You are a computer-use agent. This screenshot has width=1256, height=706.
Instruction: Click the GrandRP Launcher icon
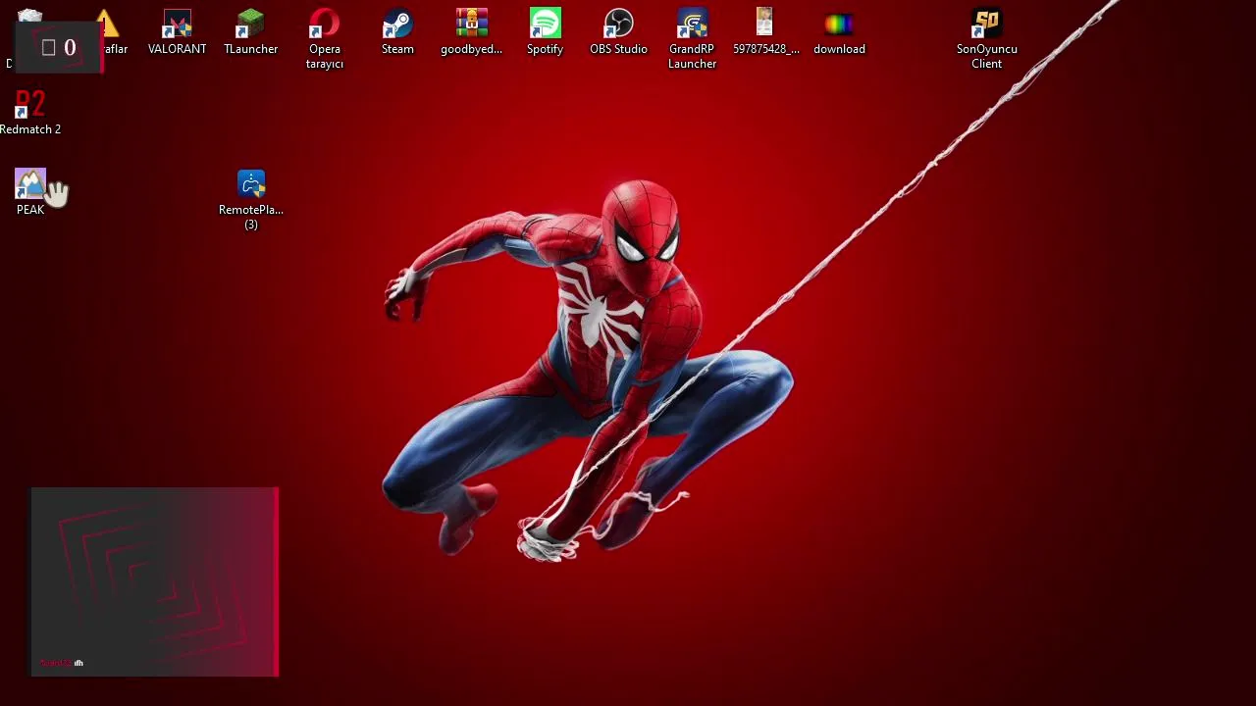pyautogui.click(x=693, y=38)
